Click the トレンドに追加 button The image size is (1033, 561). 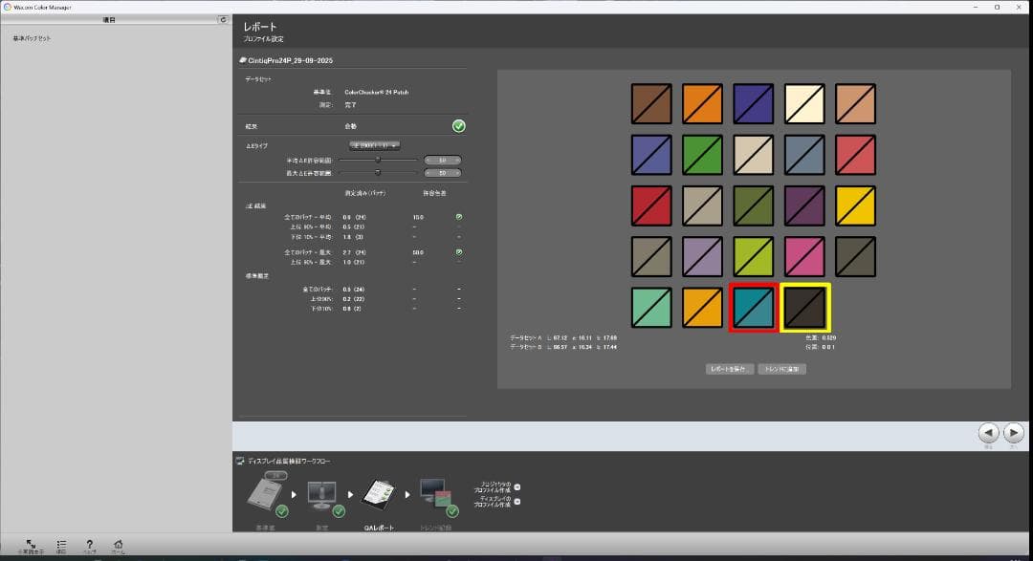click(x=781, y=369)
